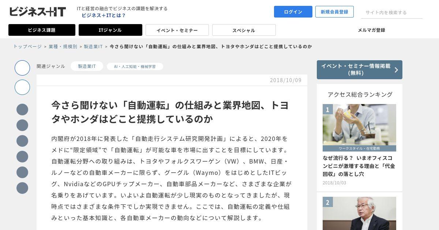
Task: Select the AI・人工知能・機械学習 genre tag
Action: [135, 66]
